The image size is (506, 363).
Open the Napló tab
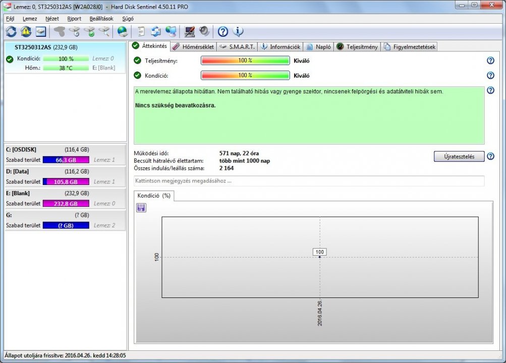pyautogui.click(x=318, y=47)
